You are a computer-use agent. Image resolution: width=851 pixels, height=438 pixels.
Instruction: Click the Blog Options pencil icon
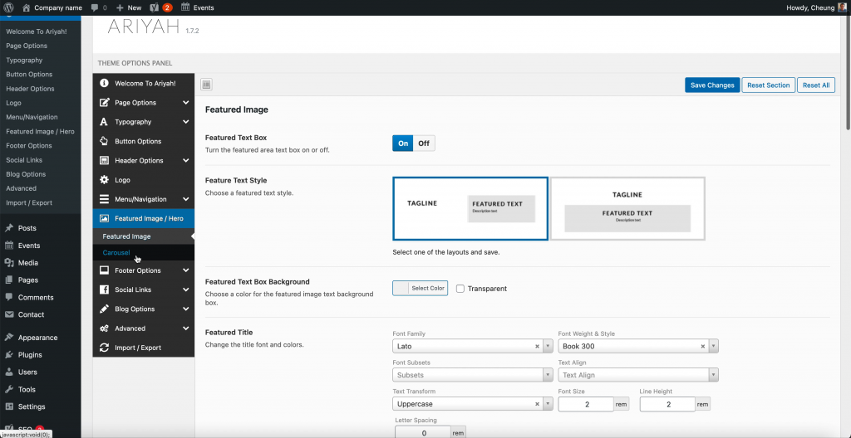pos(104,309)
